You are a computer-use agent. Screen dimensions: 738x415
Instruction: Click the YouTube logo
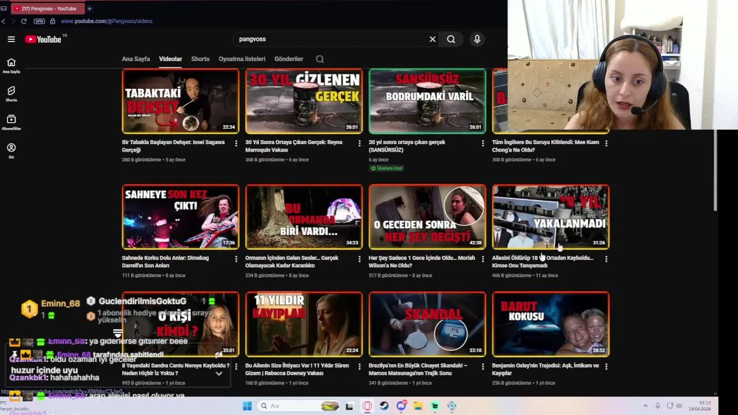[43, 39]
